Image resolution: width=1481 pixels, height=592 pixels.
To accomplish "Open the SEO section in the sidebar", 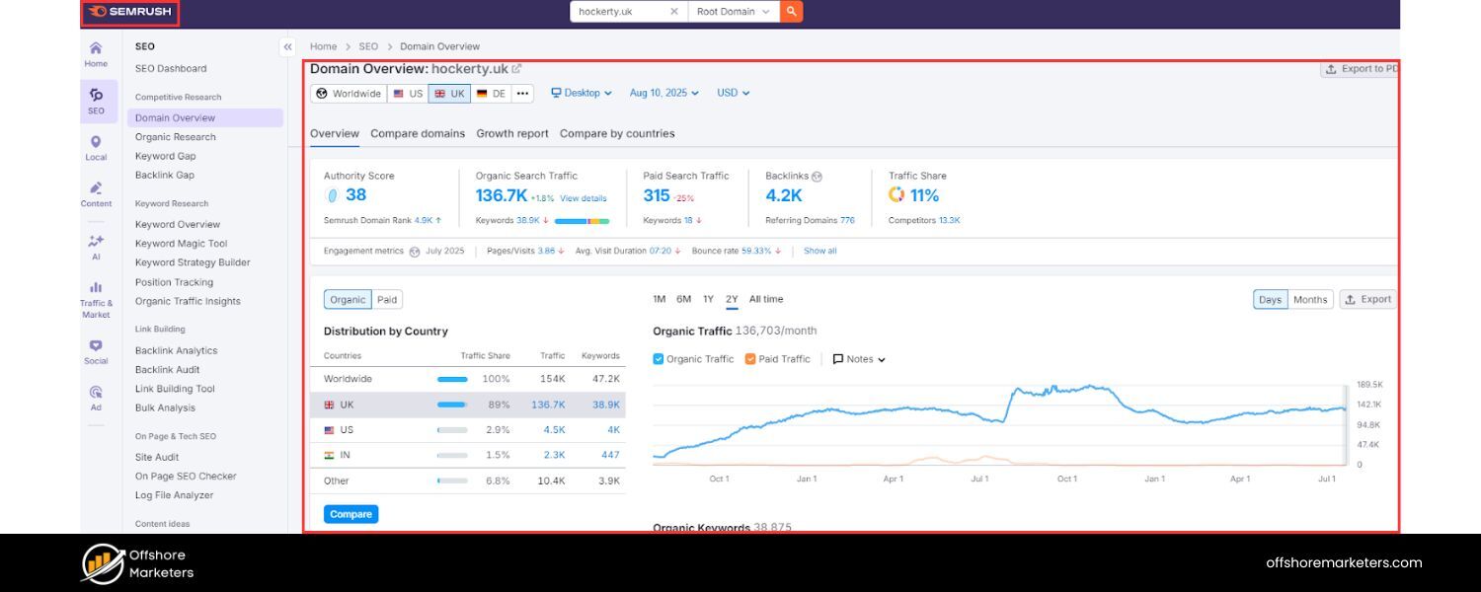I will (x=96, y=99).
